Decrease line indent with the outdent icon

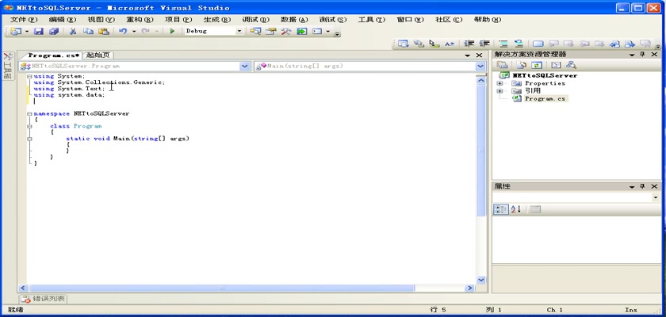[469, 44]
